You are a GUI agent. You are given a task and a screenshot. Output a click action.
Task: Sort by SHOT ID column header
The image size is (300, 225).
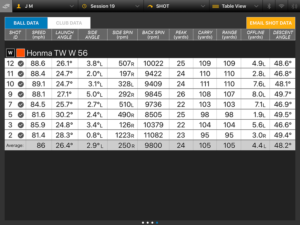[x=15, y=35]
